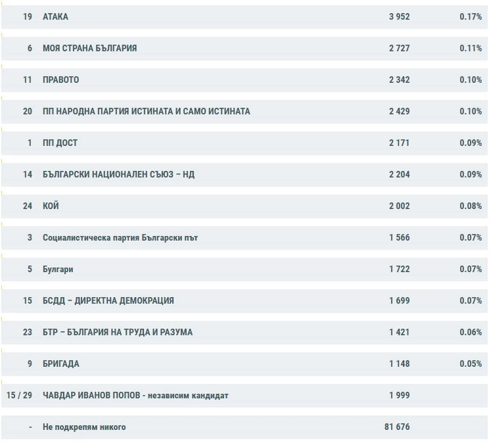Select the КОЙ party row
Image resolution: width=489 pixels, height=447 pixels.
pos(244,206)
